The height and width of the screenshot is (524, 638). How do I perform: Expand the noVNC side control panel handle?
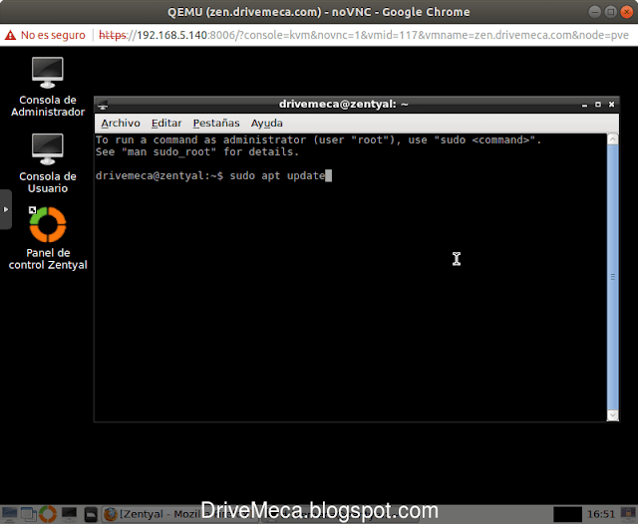pyautogui.click(x=6, y=209)
